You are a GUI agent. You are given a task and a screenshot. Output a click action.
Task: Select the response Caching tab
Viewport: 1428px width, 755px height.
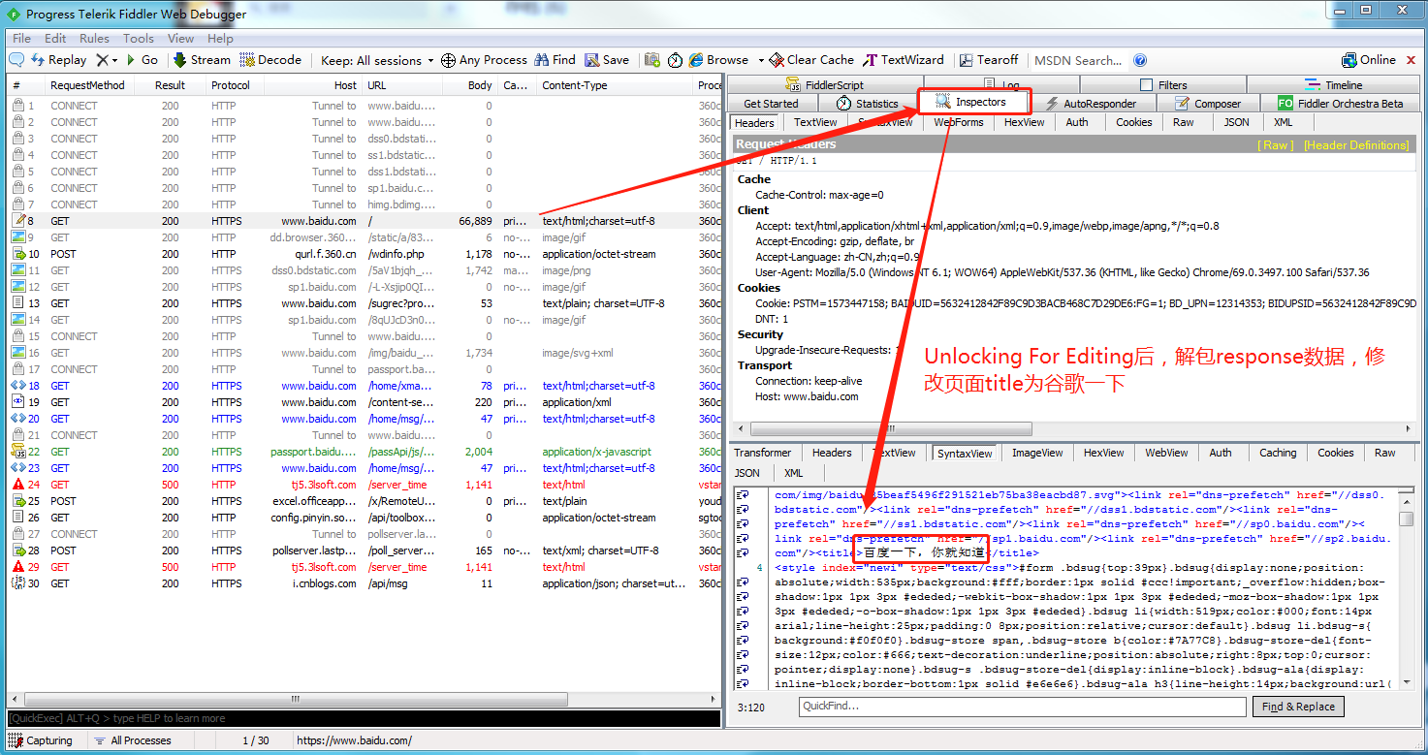(1278, 453)
